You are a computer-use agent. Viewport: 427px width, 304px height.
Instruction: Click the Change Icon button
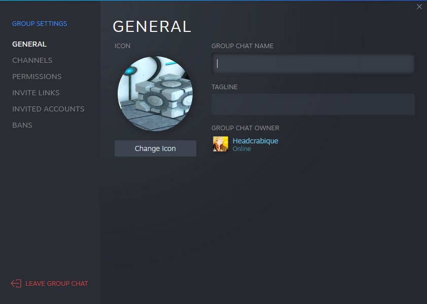(155, 148)
